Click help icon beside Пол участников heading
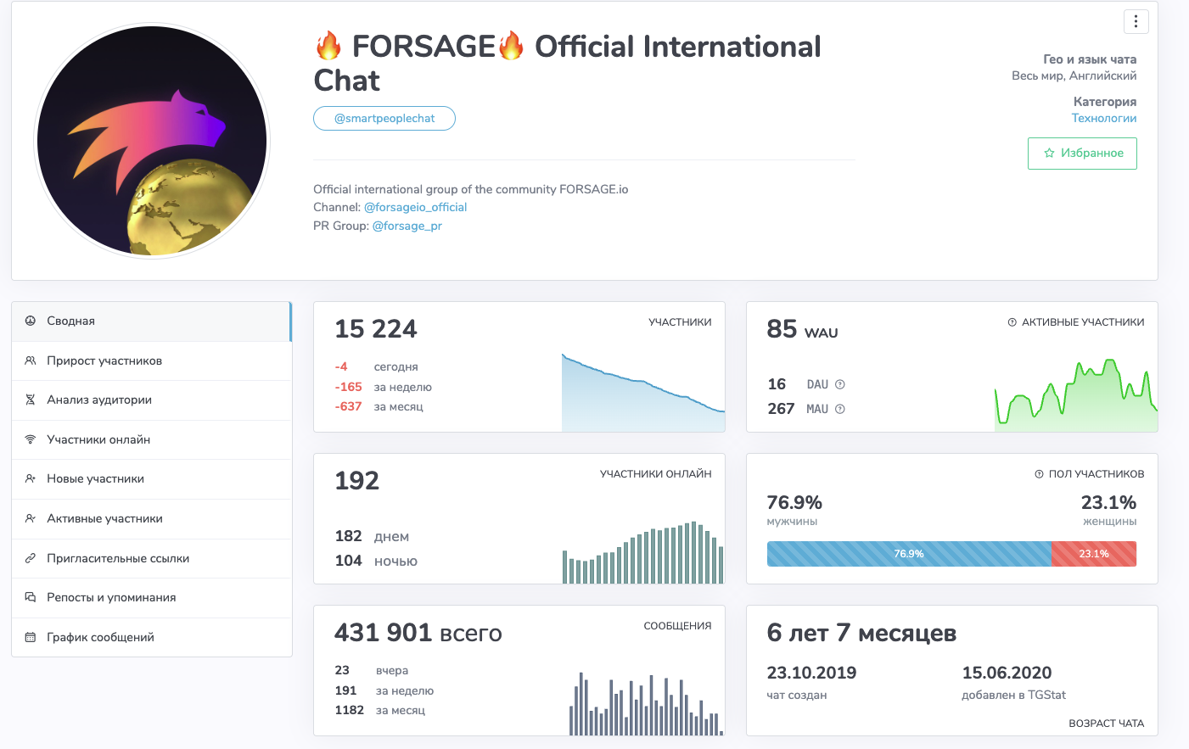 coord(1039,474)
